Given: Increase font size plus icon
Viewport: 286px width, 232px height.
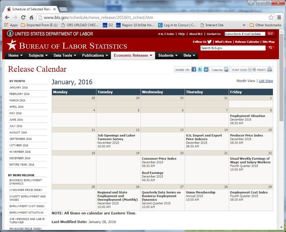Looking at the screenshot, I should click(x=254, y=70).
